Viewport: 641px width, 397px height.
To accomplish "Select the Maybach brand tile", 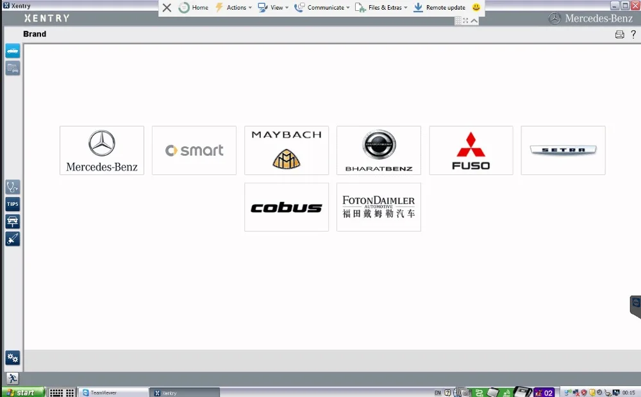I will tap(287, 151).
